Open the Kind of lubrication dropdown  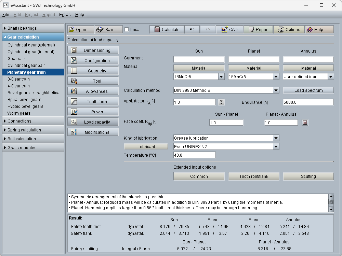click(276, 138)
